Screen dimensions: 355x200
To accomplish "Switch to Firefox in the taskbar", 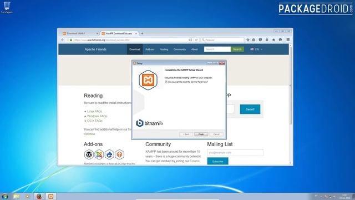I will 39,196.
